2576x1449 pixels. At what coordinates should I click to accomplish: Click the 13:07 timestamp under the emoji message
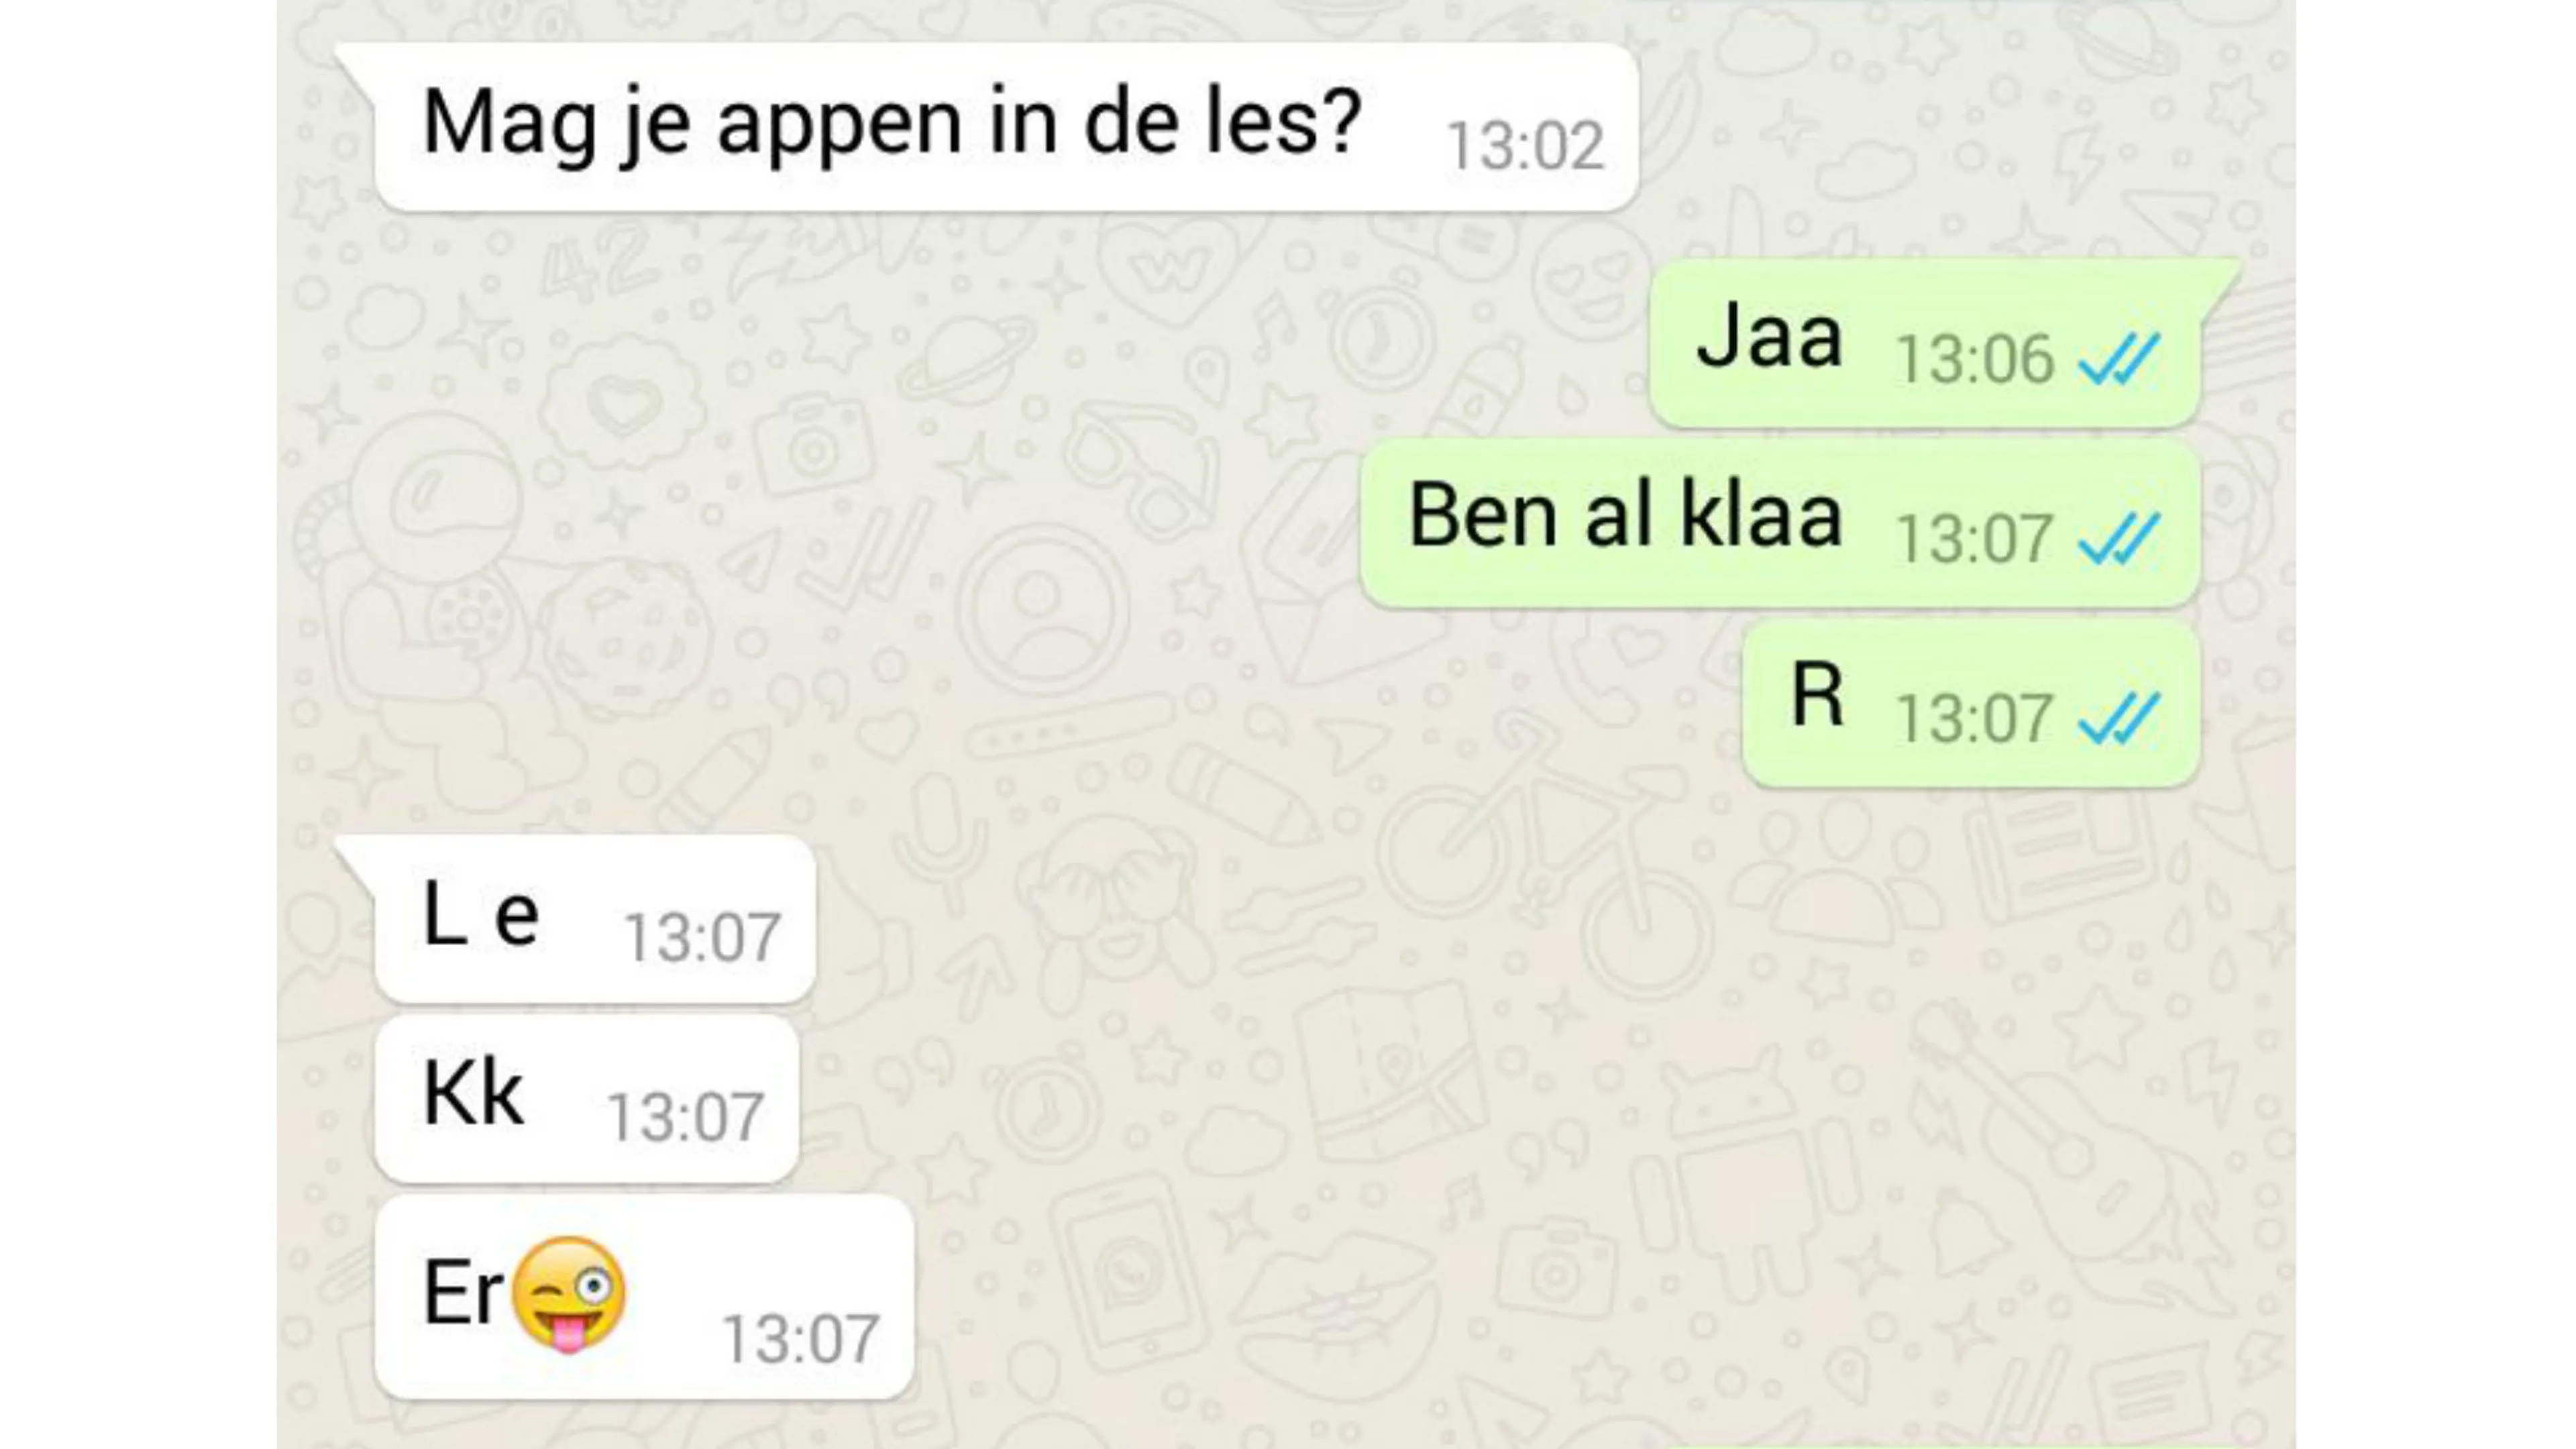coord(800,1339)
